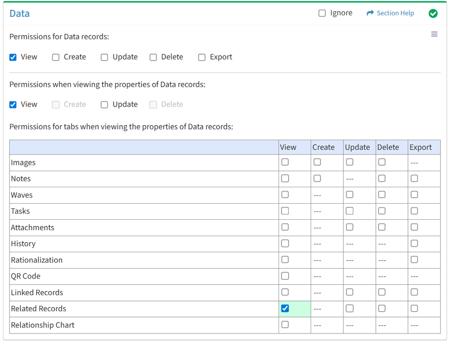The height and width of the screenshot is (343, 450).
Task: Check the Export permission for Data records
Action: pos(202,57)
